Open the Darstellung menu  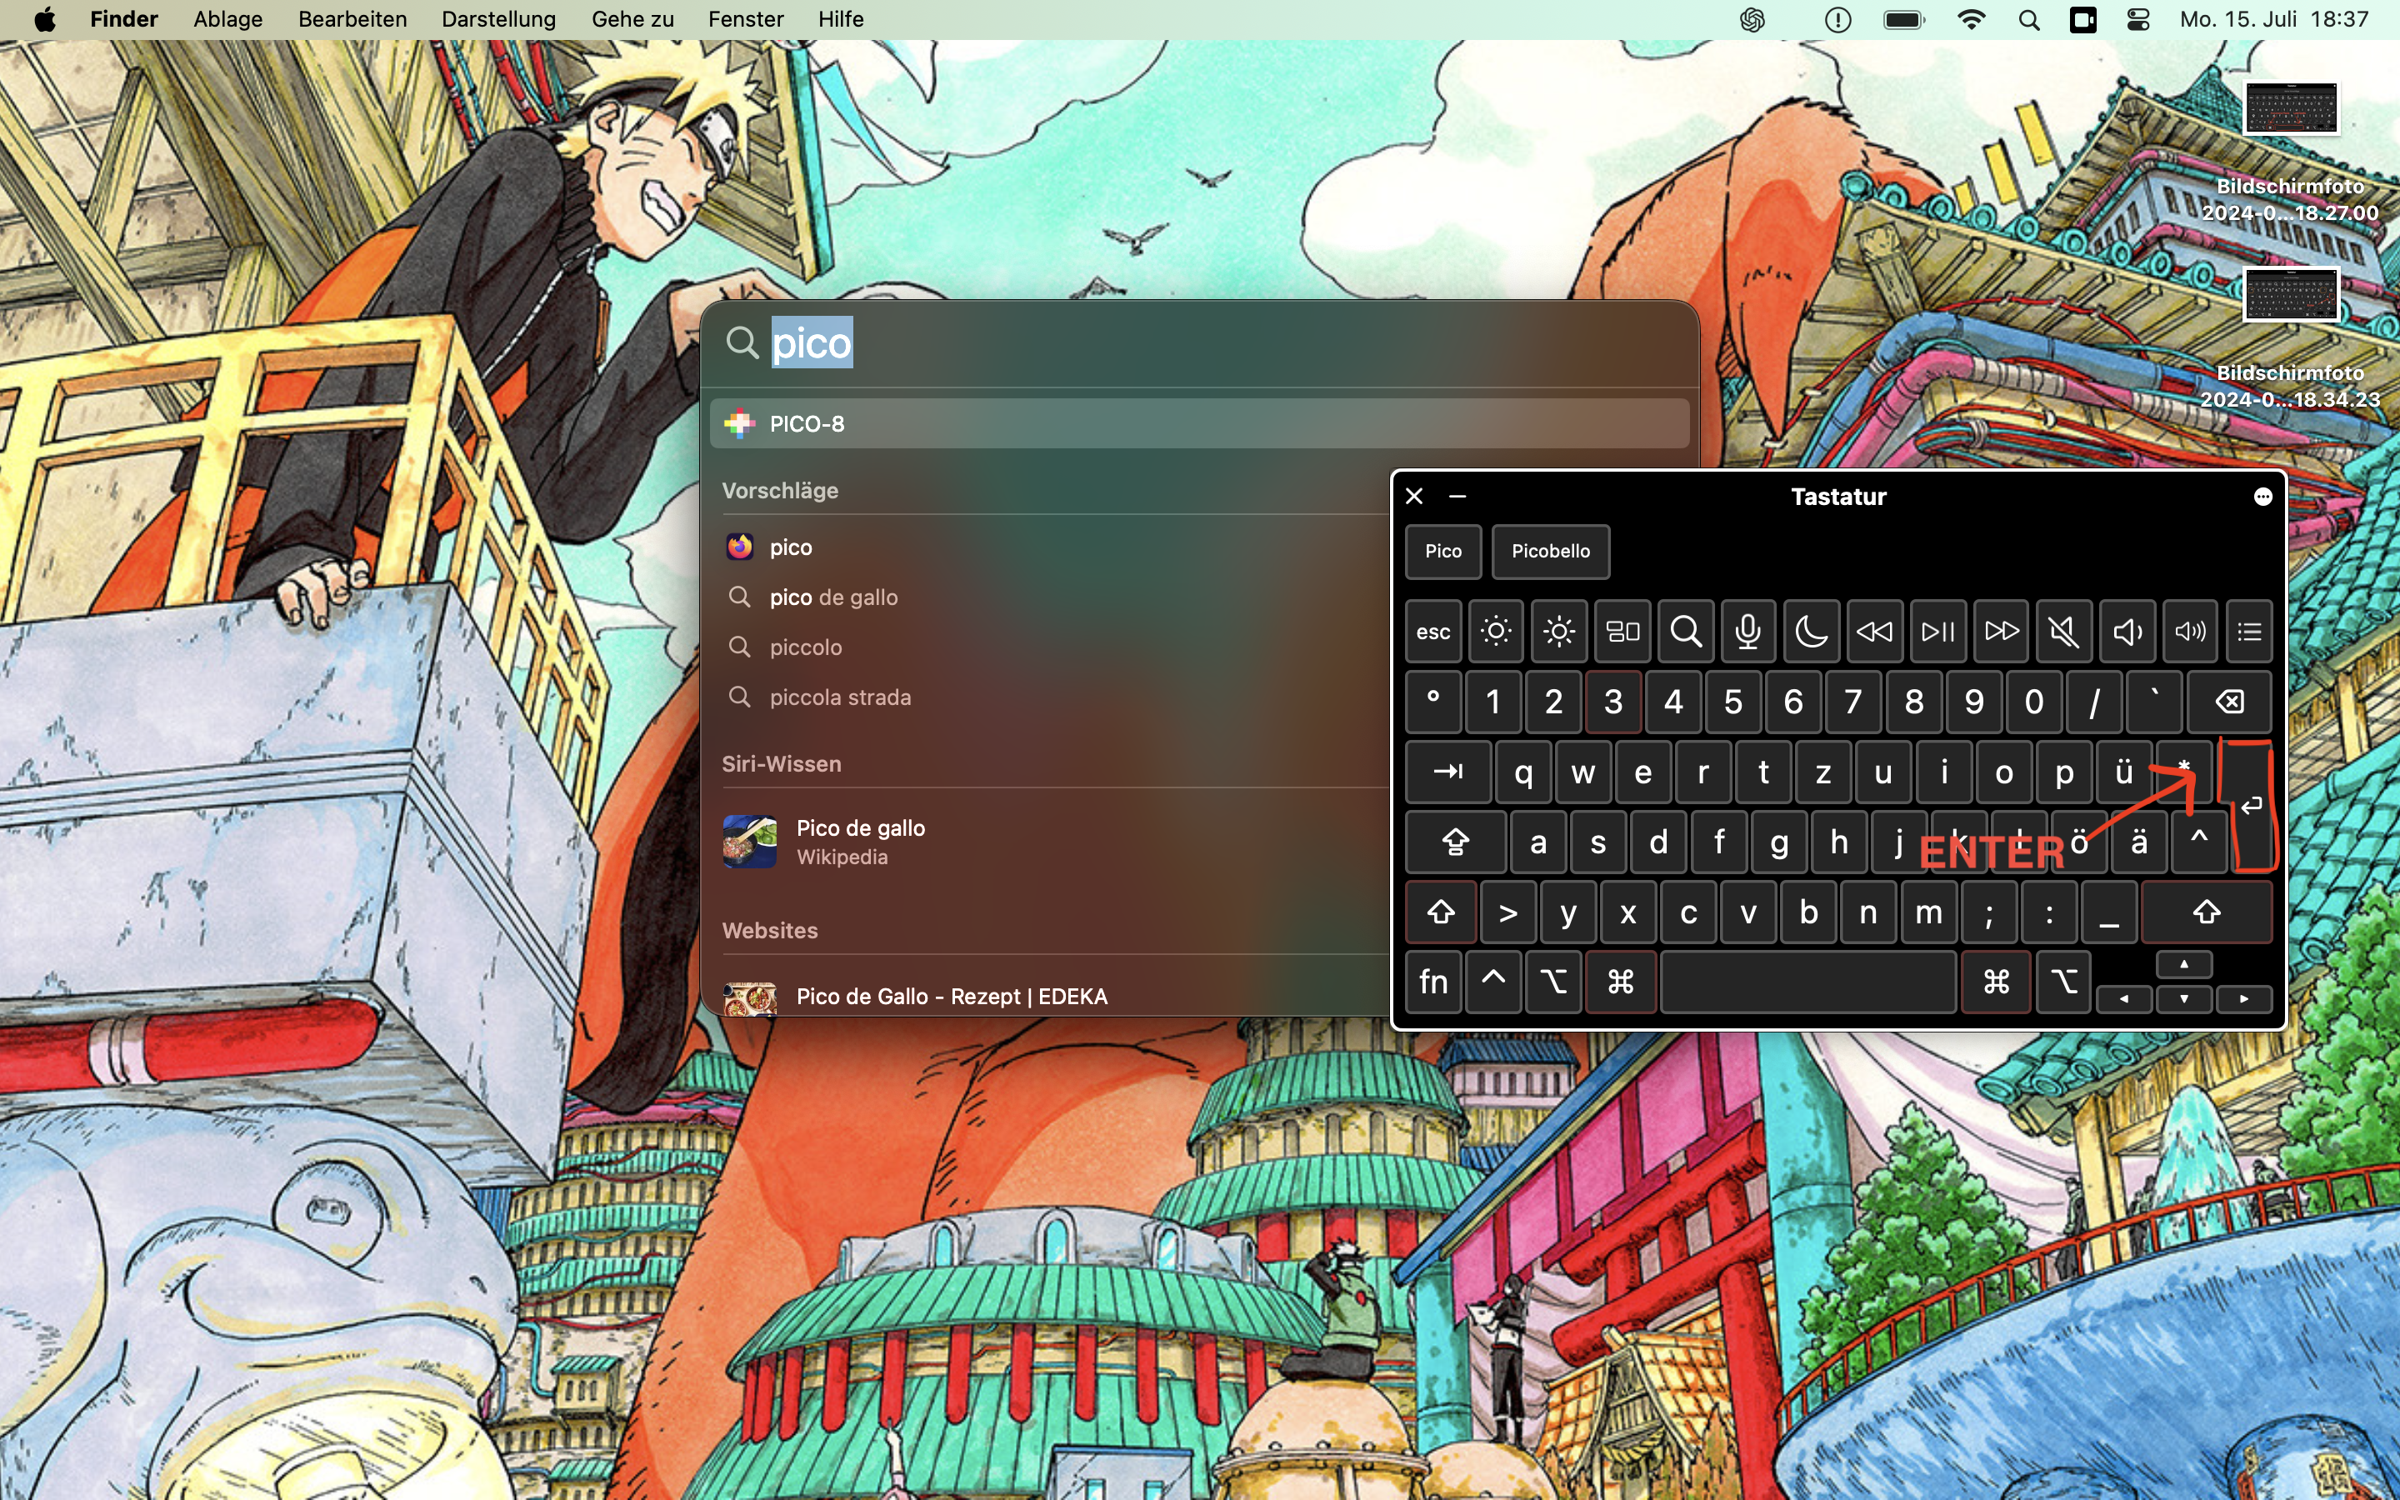click(497, 20)
